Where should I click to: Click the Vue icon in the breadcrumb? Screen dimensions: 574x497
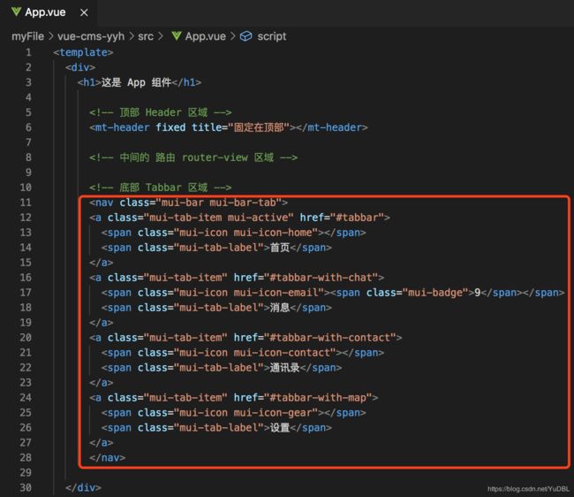tap(177, 36)
